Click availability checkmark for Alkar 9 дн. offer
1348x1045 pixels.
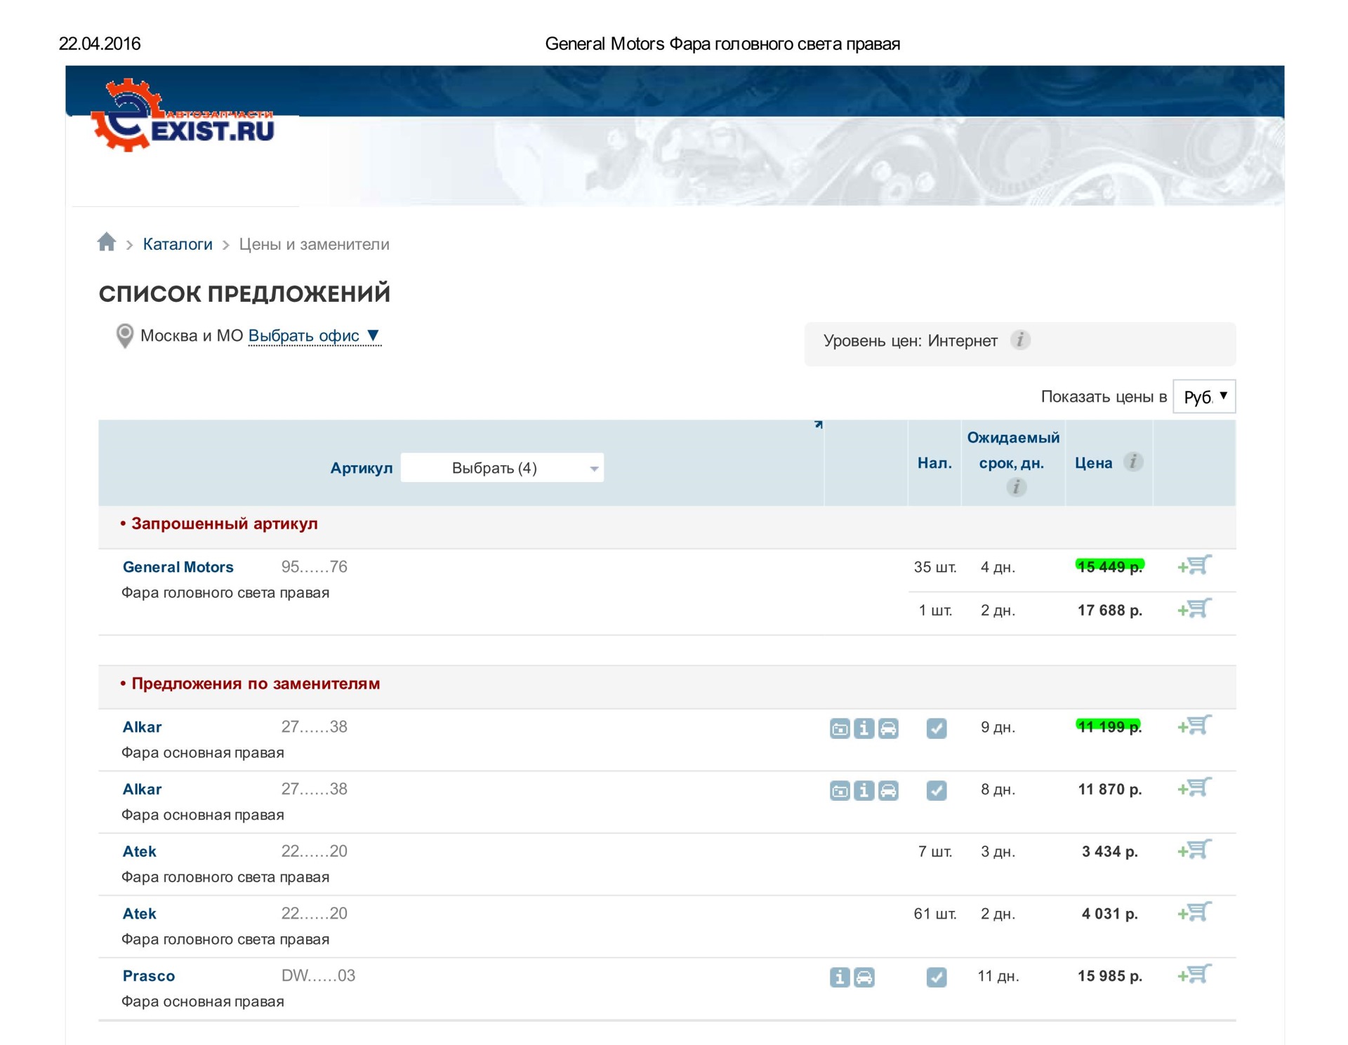[936, 728]
